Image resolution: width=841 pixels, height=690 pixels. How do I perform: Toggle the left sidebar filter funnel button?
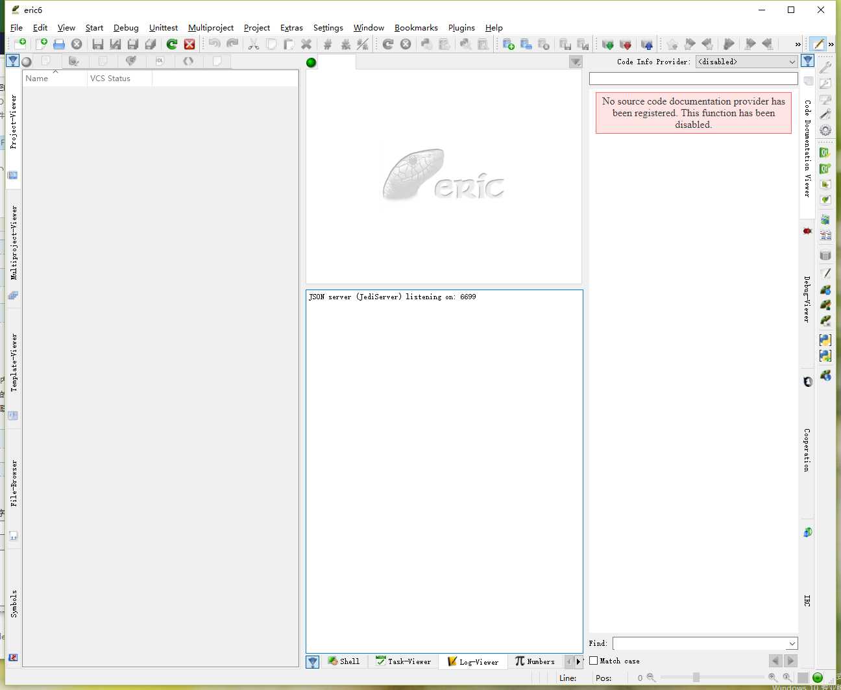tap(13, 61)
